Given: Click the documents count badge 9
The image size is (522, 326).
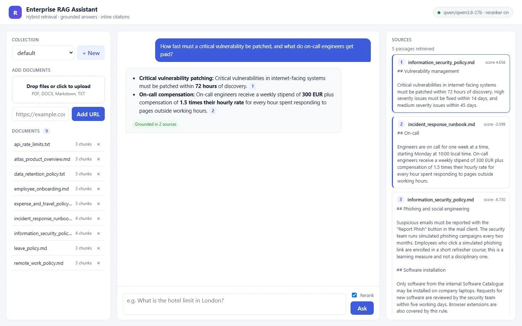Looking at the screenshot, I should pyautogui.click(x=46, y=131).
